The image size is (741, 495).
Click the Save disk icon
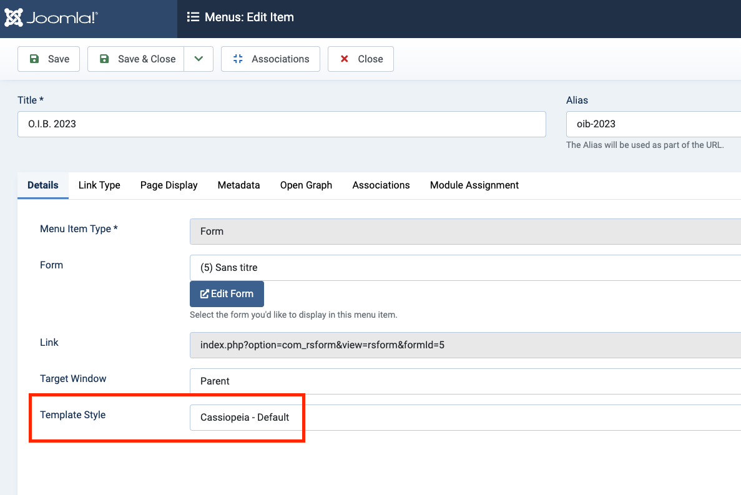[x=34, y=59]
